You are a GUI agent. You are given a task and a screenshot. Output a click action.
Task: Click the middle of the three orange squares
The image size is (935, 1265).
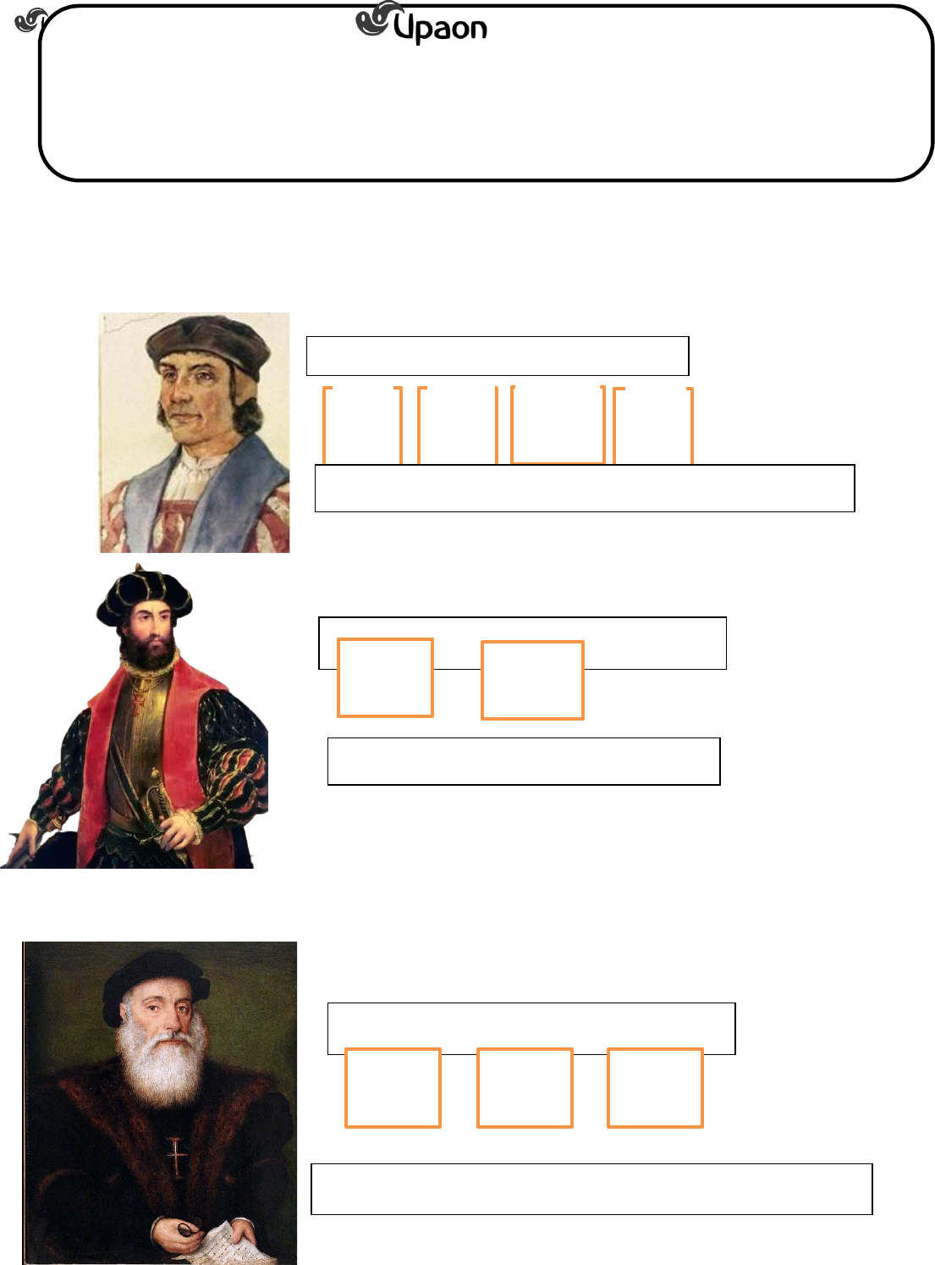point(525,1088)
